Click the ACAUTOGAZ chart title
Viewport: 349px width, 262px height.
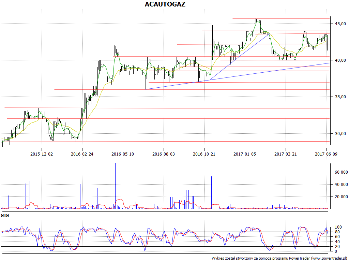click(165, 4)
